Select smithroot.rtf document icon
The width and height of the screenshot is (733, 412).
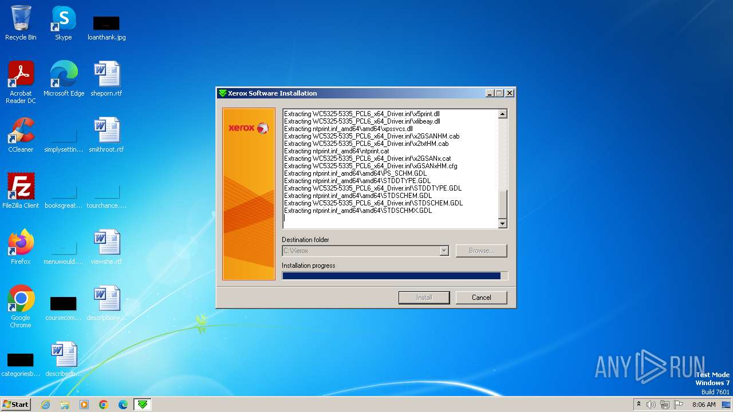click(107, 135)
